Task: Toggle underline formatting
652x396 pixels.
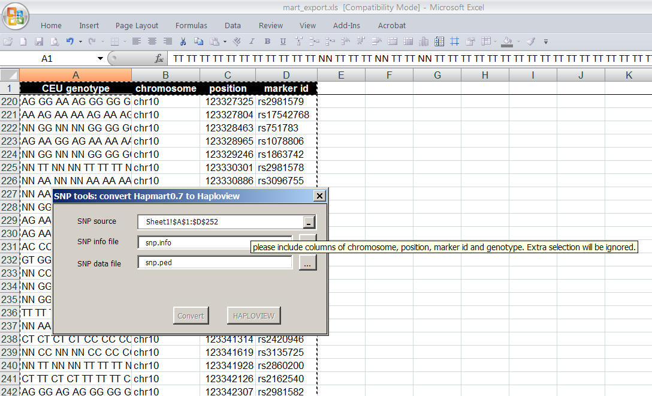Action: pyautogui.click(x=283, y=41)
